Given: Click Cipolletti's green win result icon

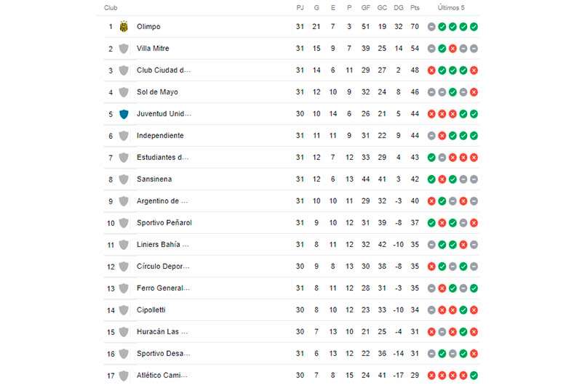Looking at the screenshot, I should [463, 310].
